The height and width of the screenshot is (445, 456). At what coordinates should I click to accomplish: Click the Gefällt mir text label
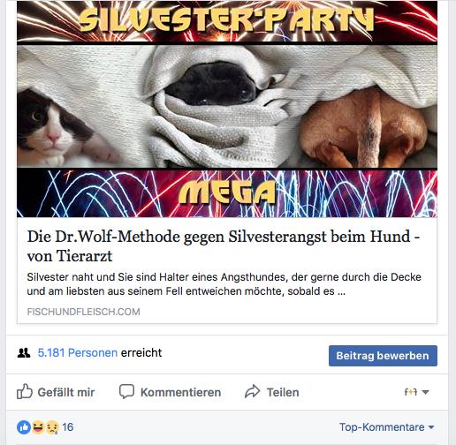pos(66,392)
